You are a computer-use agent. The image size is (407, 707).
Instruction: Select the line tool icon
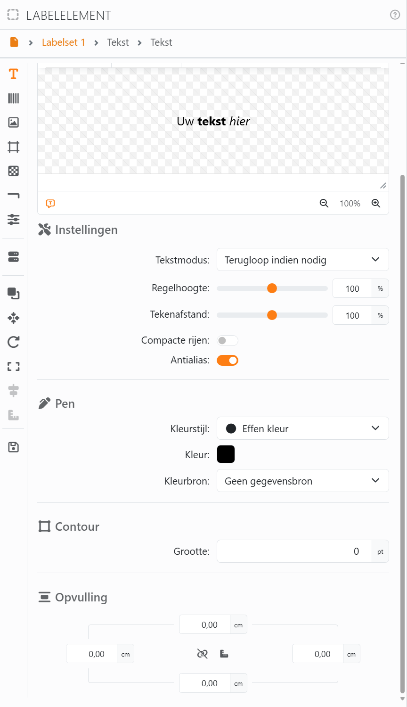click(x=14, y=195)
